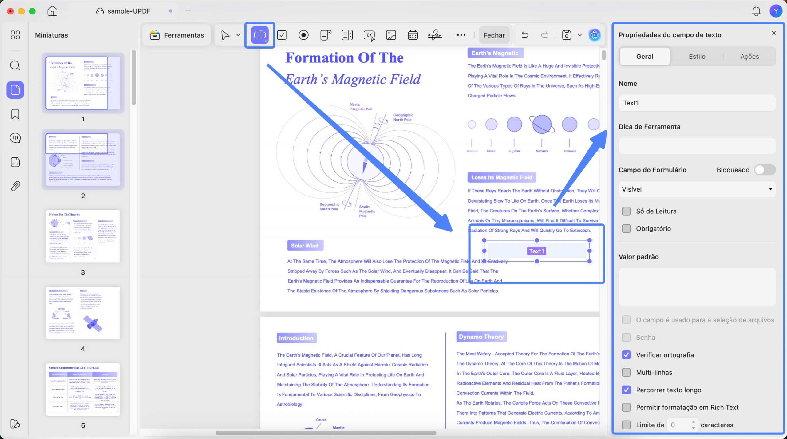
Task: Check the Limite de caracteres checkbox
Action: point(626,425)
